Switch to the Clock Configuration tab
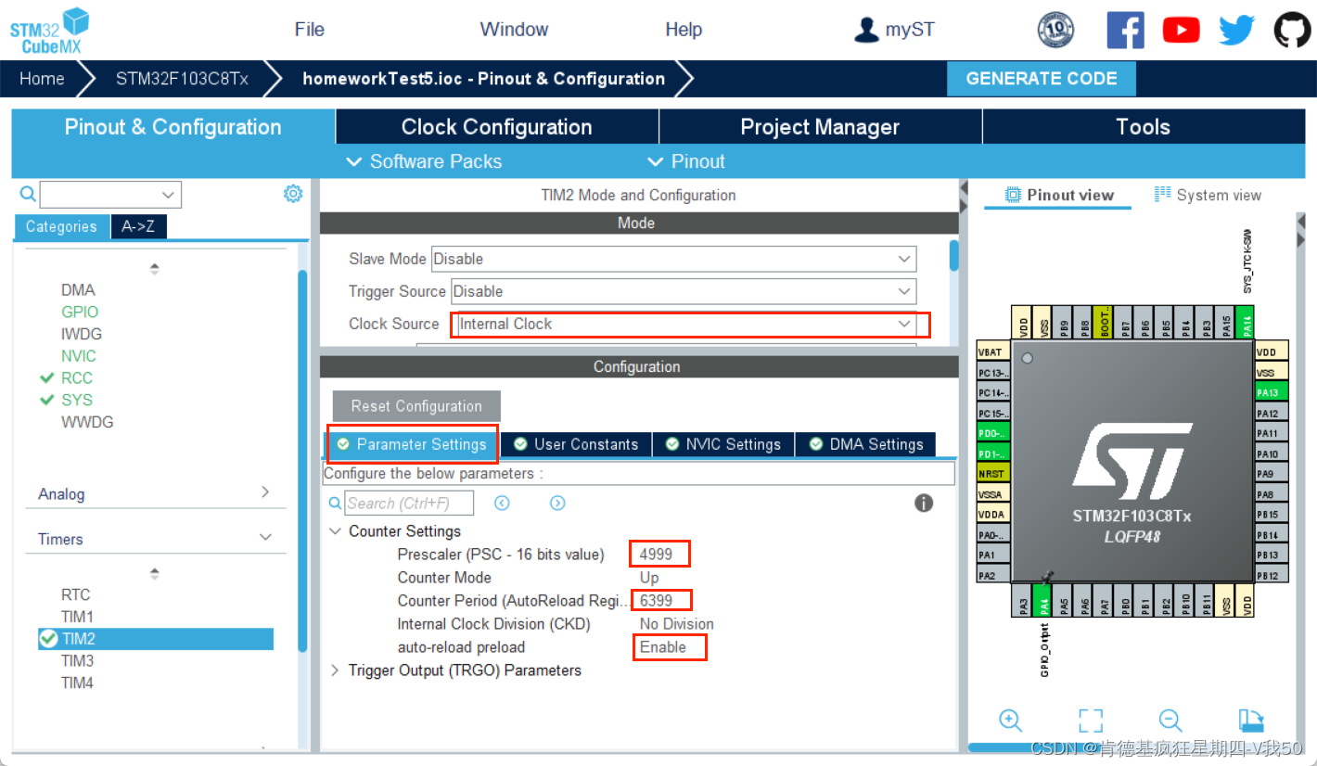This screenshot has height=766, width=1317. (497, 127)
